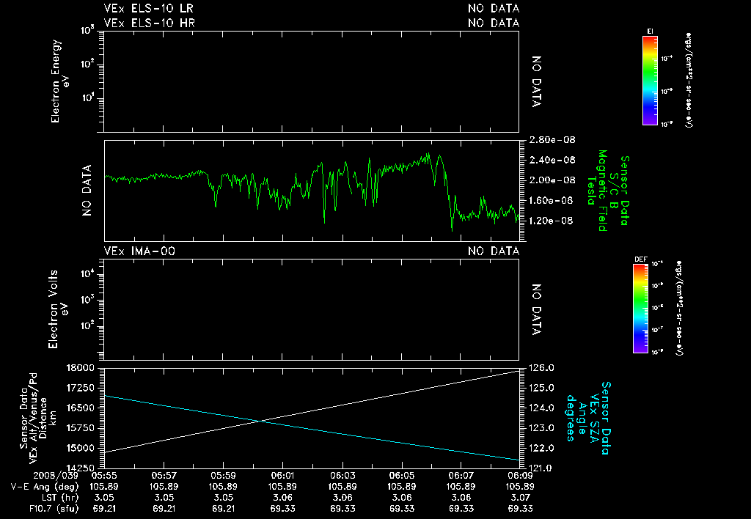Viewport: 751px width, 519px height.
Task: Click the DEF color bar units label
Action: [x=679, y=308]
